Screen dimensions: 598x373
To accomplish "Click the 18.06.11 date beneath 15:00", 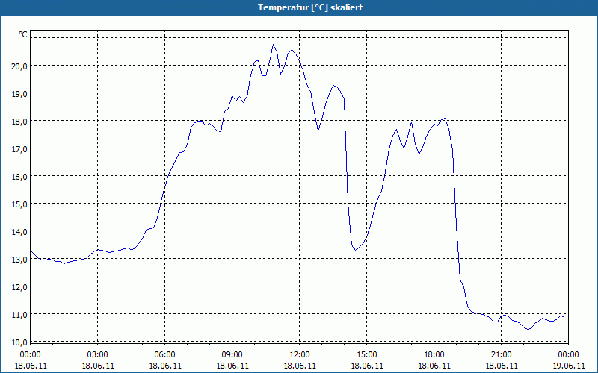I will point(367,366).
